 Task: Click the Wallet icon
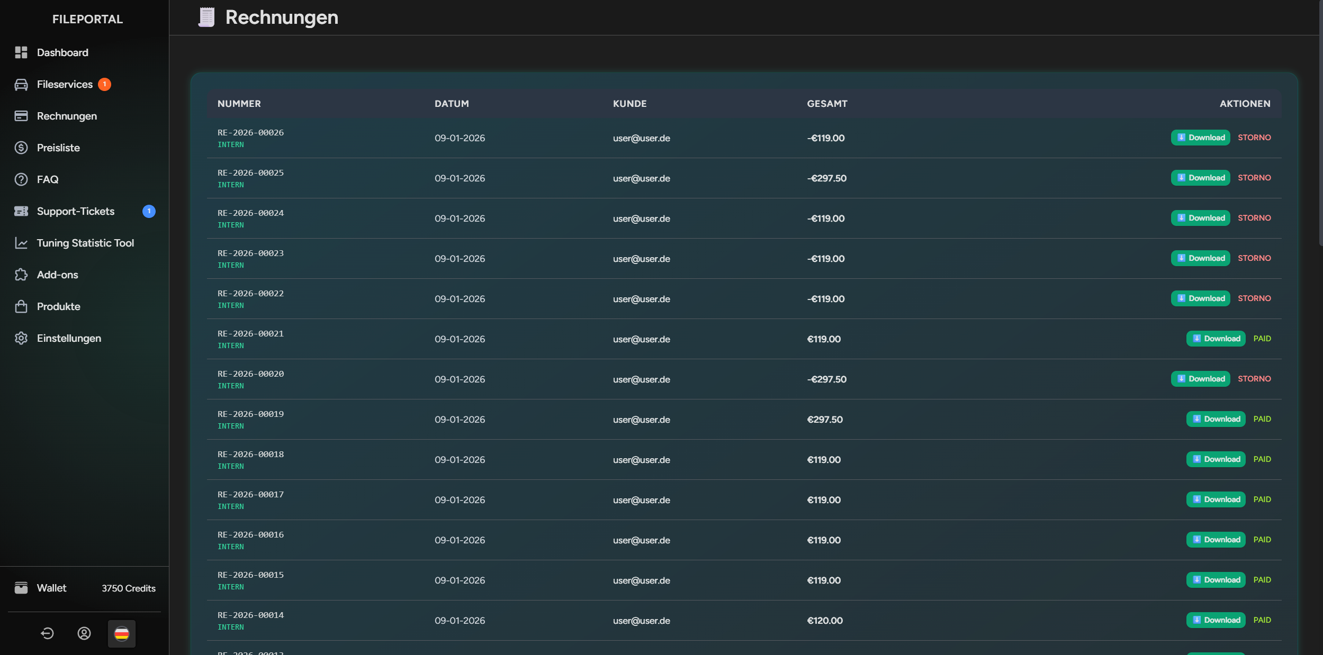21,588
